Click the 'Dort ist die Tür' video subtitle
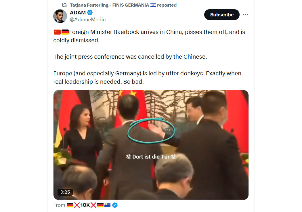The width and height of the screenshot is (302, 212). [x=151, y=157]
